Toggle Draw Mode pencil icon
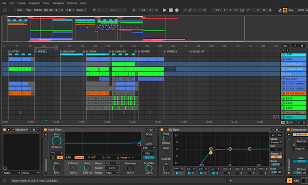 click(x=280, y=10)
